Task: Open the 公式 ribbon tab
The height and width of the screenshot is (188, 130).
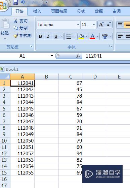Action: tap(81, 11)
